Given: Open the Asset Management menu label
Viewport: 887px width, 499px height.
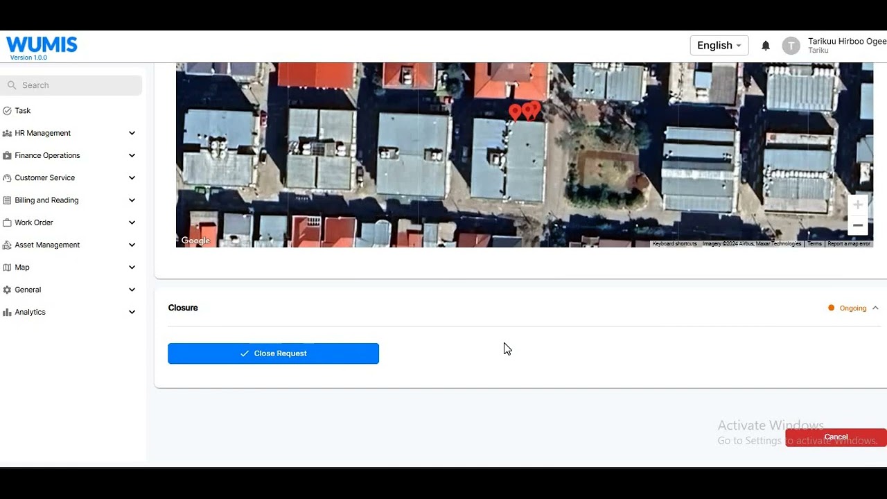Looking at the screenshot, I should click(47, 245).
